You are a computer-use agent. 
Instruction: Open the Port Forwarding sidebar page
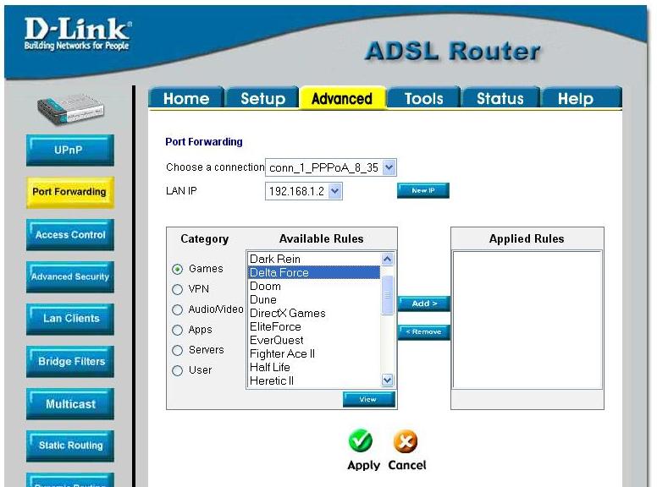pos(70,193)
